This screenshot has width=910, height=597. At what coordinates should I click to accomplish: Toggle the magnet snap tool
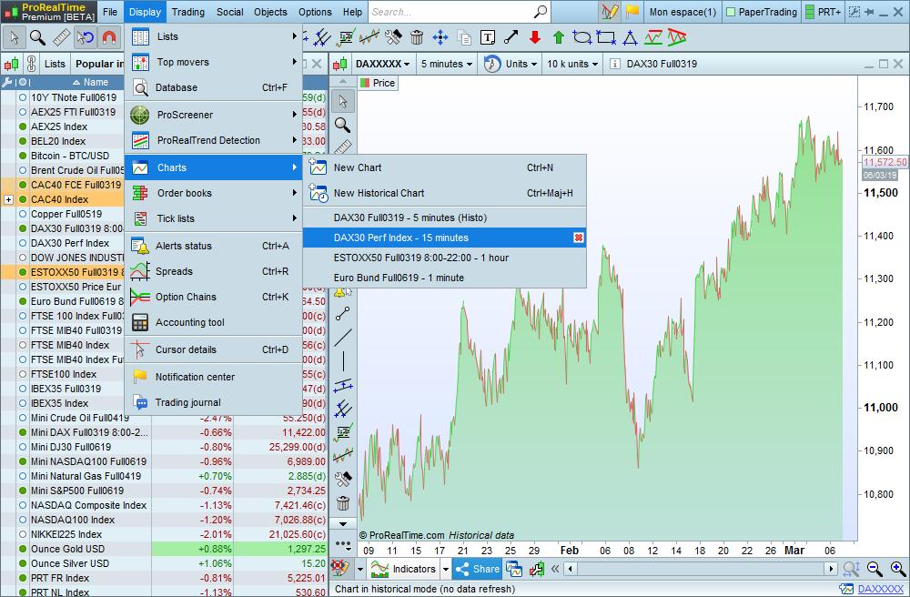click(x=109, y=37)
